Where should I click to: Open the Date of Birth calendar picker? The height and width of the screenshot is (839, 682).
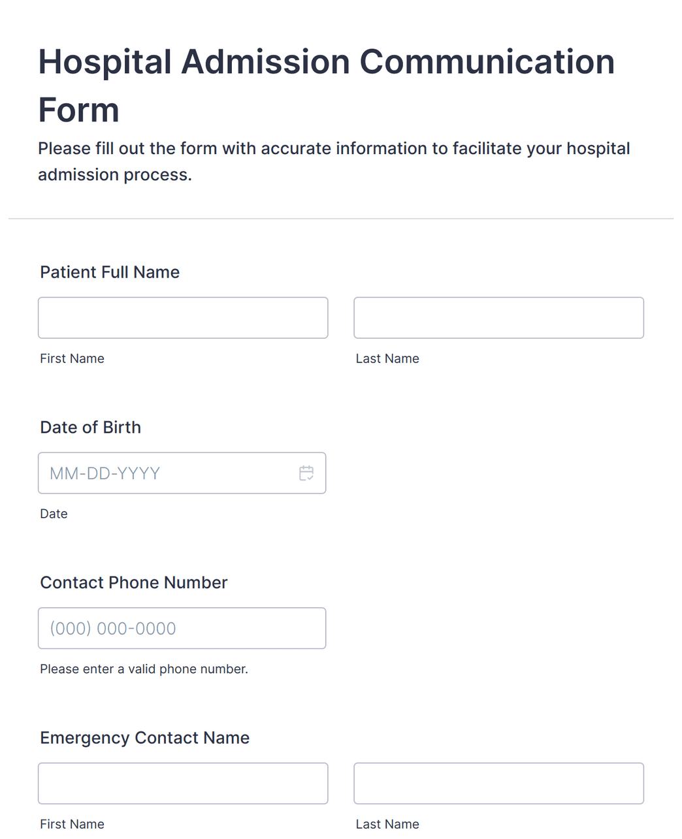point(306,473)
